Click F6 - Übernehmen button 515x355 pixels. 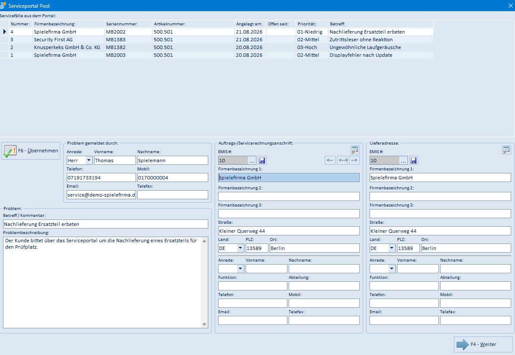pos(31,151)
